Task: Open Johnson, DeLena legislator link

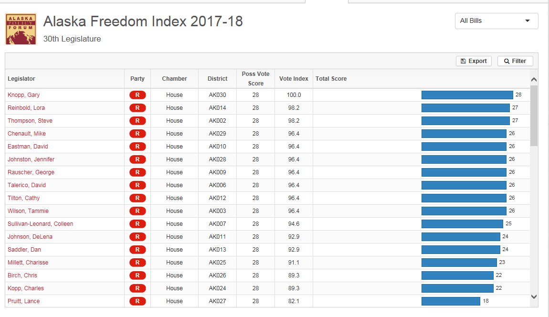Action: [30, 237]
